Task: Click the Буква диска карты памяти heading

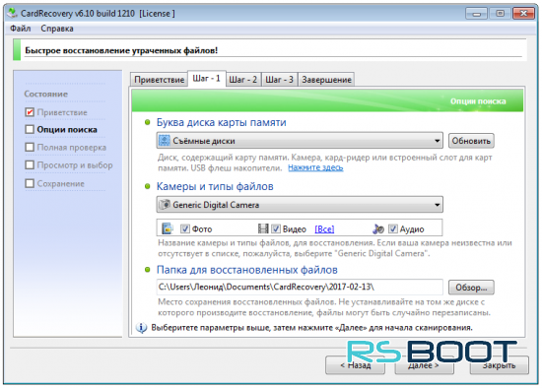Action: (x=221, y=122)
